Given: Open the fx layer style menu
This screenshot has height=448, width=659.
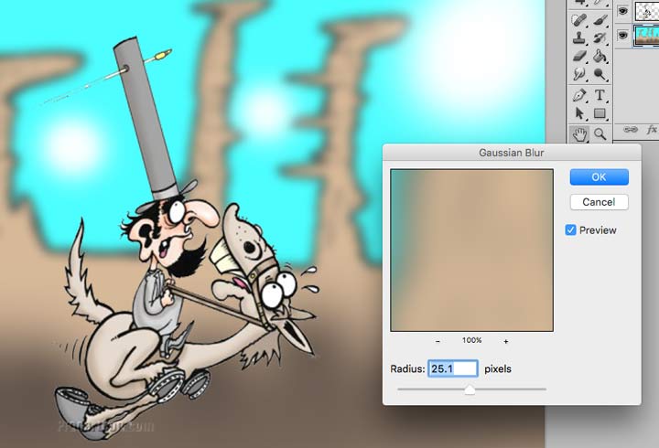Looking at the screenshot, I should click(x=652, y=131).
